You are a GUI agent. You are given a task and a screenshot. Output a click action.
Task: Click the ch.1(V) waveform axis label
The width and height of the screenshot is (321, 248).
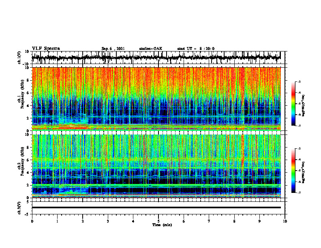19,58
